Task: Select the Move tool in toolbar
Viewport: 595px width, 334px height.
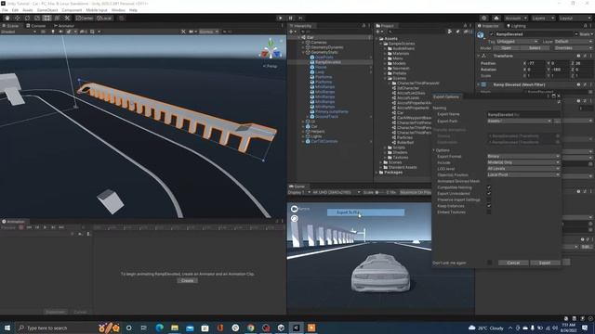Action: click(x=17, y=19)
